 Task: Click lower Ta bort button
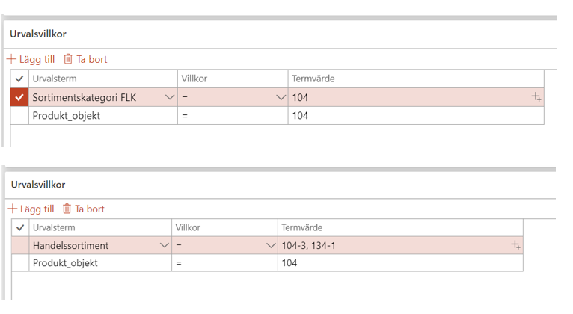(84, 209)
